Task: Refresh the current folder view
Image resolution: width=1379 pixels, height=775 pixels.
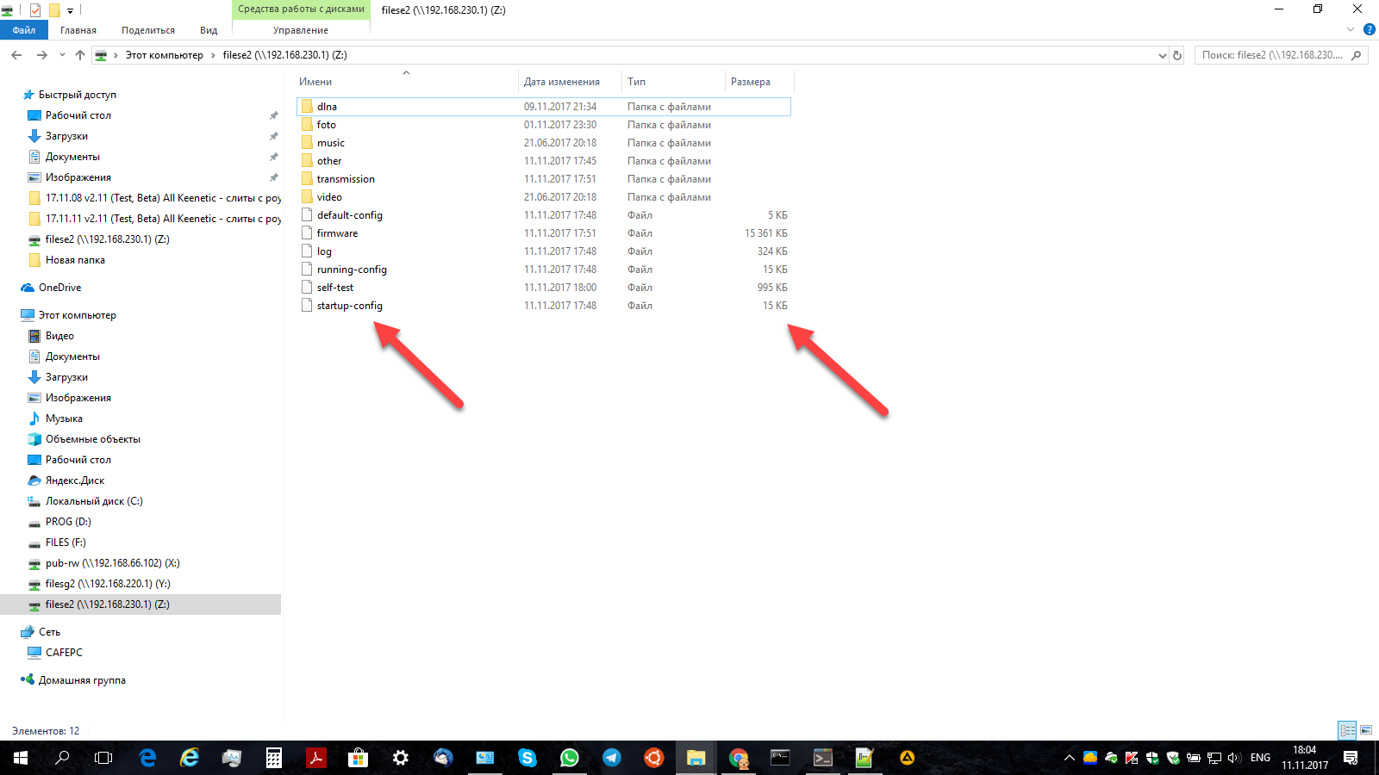Action: point(1177,55)
